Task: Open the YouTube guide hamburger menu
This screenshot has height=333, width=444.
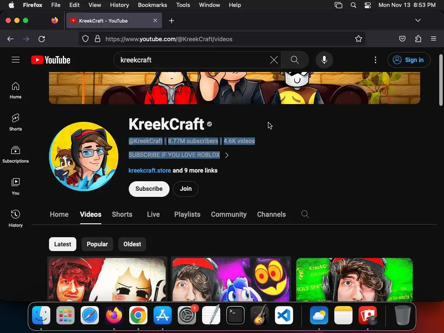Action: point(16,60)
